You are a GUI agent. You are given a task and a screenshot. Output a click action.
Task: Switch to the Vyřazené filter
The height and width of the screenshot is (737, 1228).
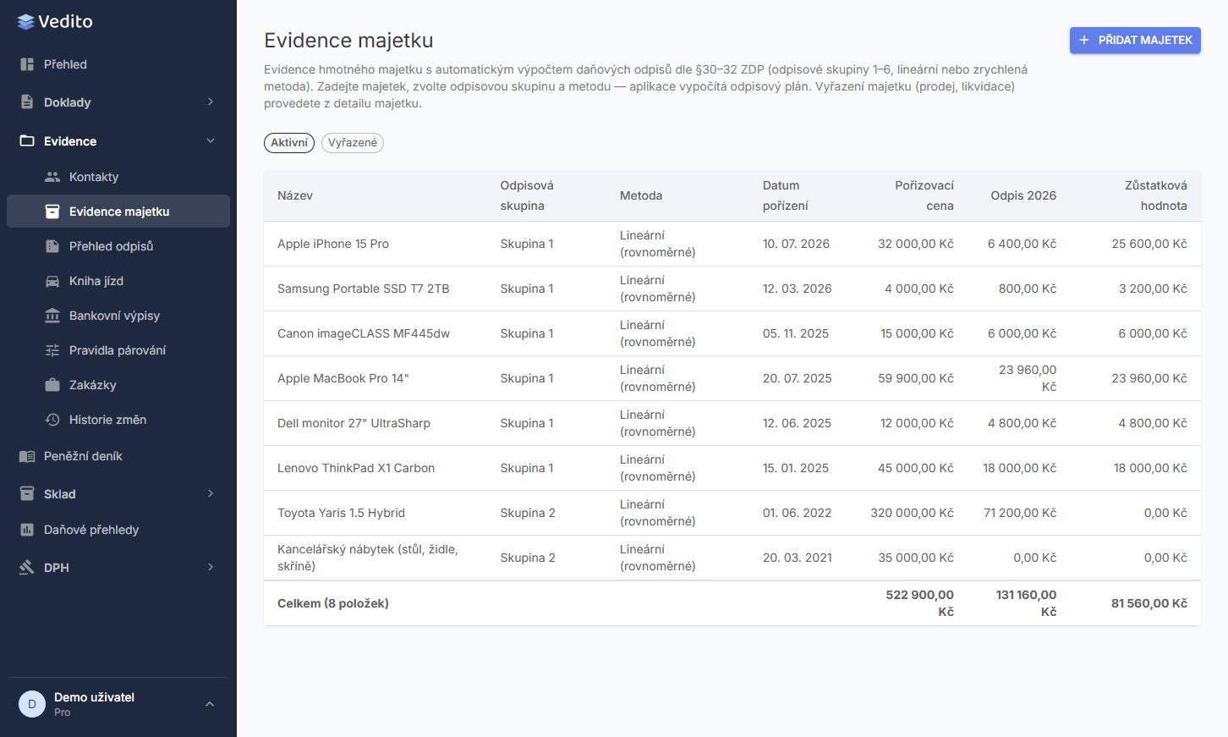tap(353, 143)
